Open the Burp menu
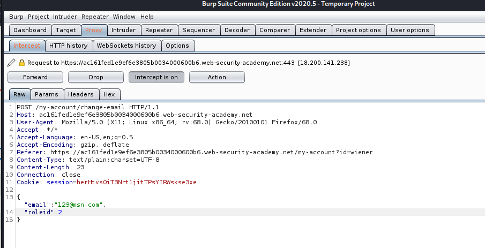The image size is (485, 248). [16, 17]
